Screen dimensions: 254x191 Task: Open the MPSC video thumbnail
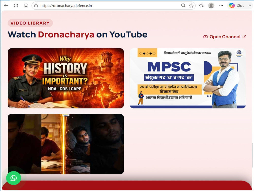[188, 78]
